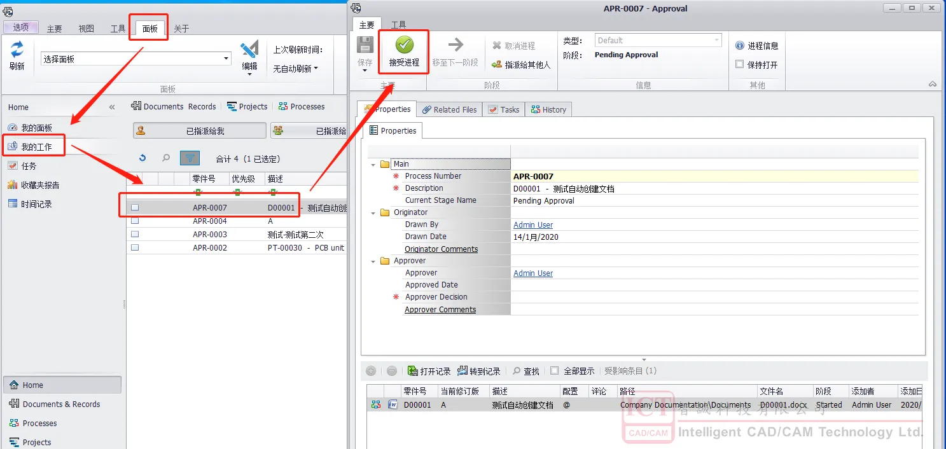Switch to the 视图 ribbon tab

pyautogui.click(x=86, y=29)
